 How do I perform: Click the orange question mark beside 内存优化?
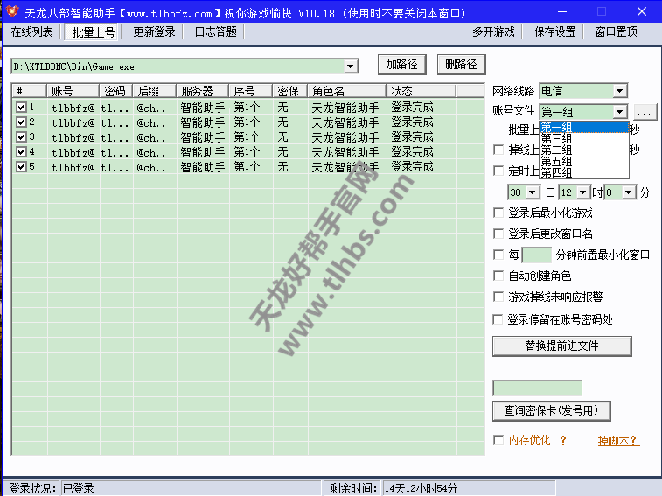tap(563, 441)
